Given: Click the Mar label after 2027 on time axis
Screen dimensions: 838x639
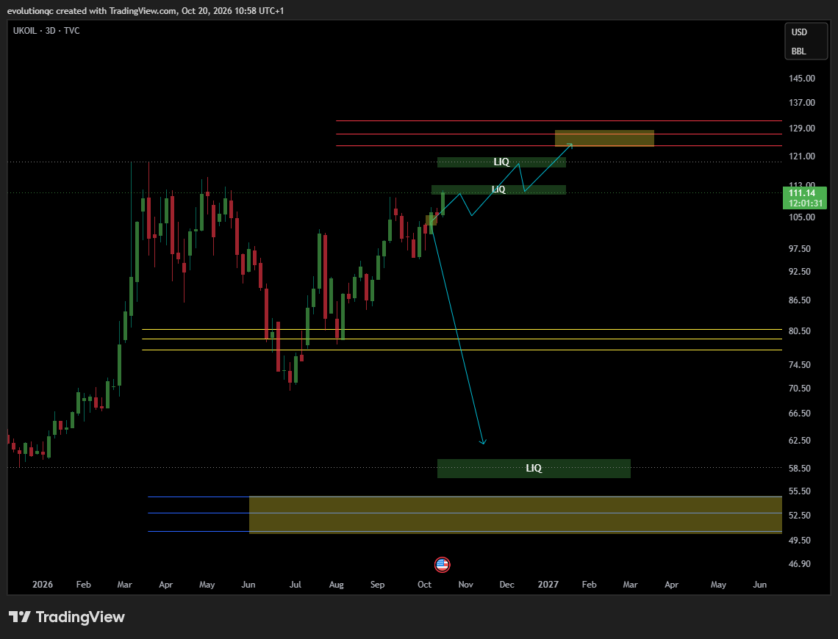Looking at the screenshot, I should tap(630, 585).
